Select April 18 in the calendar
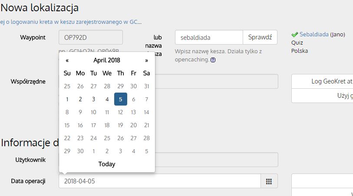Image resolution: width=353 pixels, height=196 pixels. (x=107, y=125)
